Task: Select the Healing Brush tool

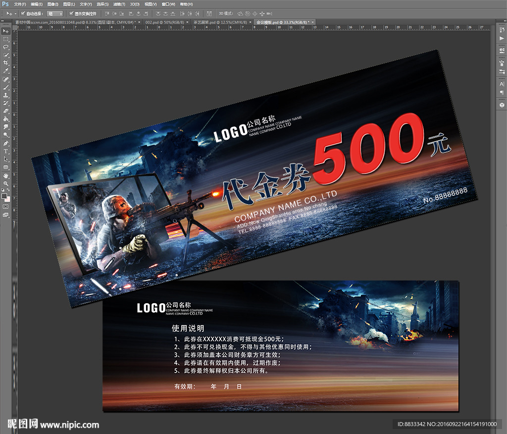Action: [6, 79]
